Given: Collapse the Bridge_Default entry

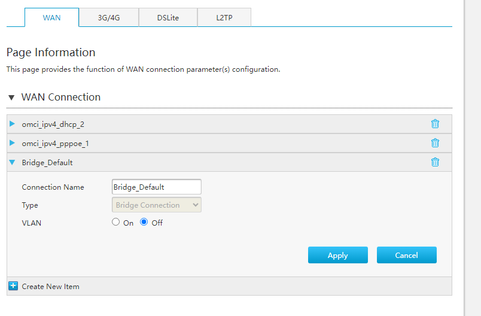Looking at the screenshot, I should coord(12,162).
